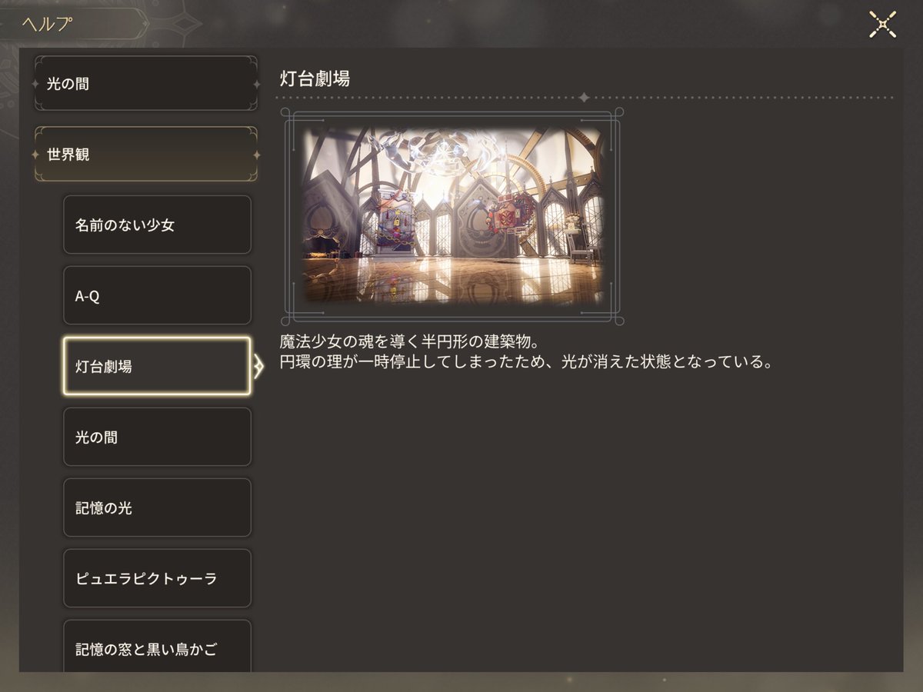Select the highlighted 灯台劇場 list entry
The height and width of the screenshot is (692, 923).
[x=157, y=366]
